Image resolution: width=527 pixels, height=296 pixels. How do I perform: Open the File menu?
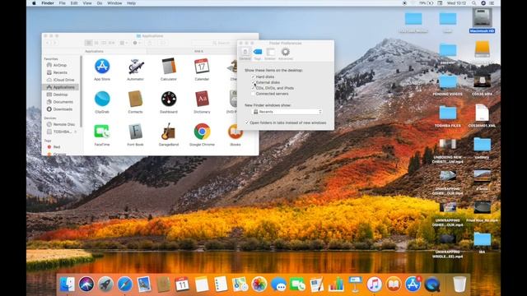63,3
